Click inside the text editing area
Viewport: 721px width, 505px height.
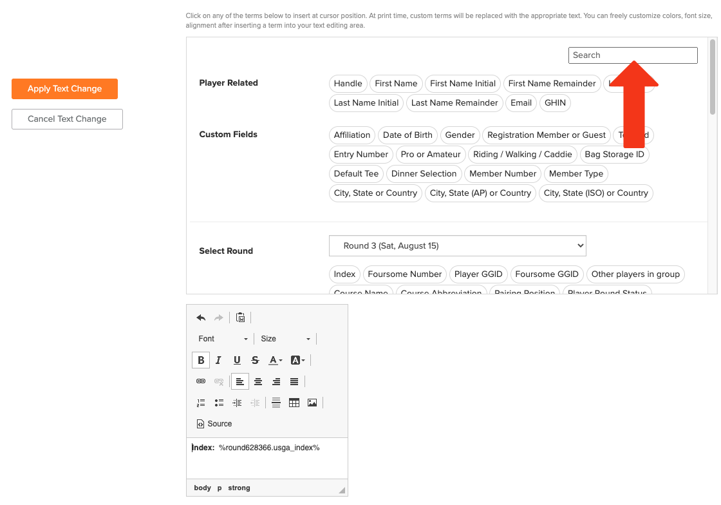(x=267, y=458)
